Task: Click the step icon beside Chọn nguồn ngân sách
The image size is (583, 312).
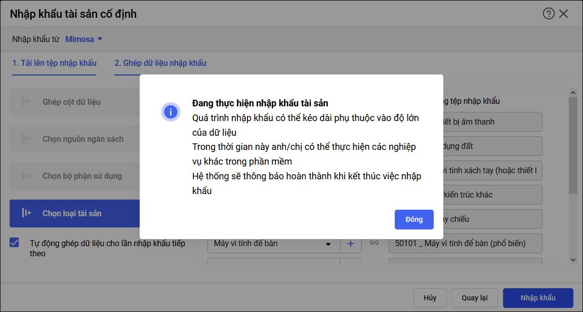Action: coord(26,139)
